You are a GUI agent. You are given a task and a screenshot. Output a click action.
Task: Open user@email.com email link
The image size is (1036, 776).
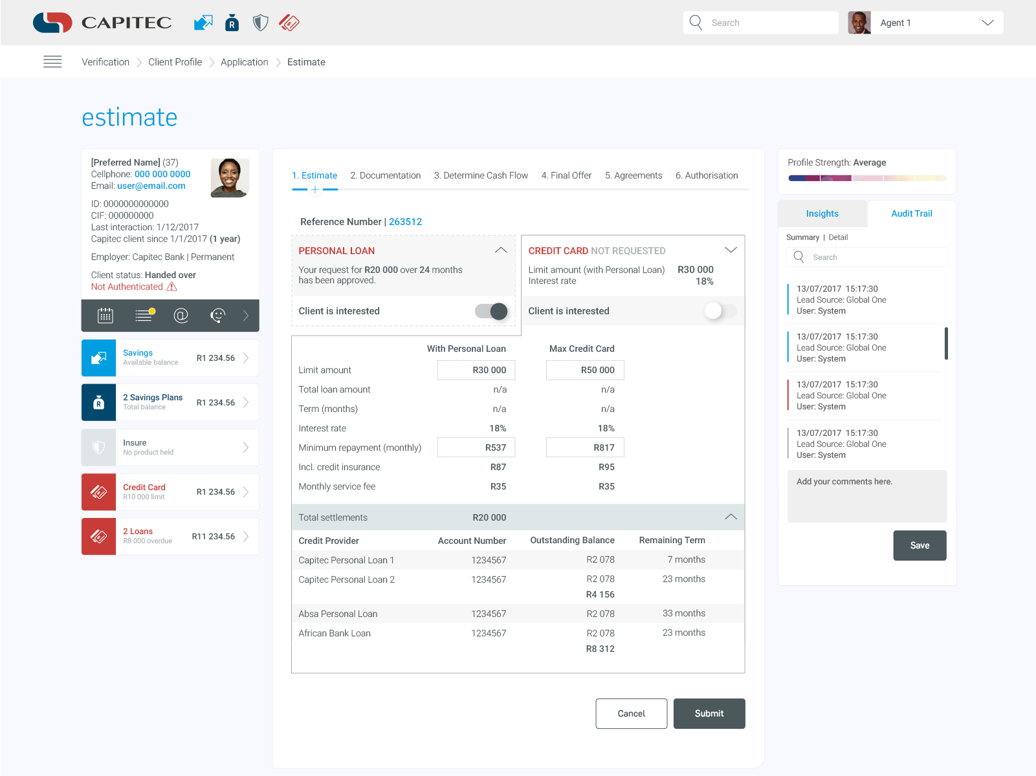[x=151, y=186]
